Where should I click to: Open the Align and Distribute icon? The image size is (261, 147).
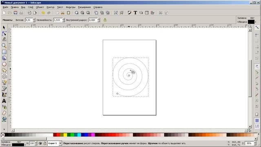point(153,13)
